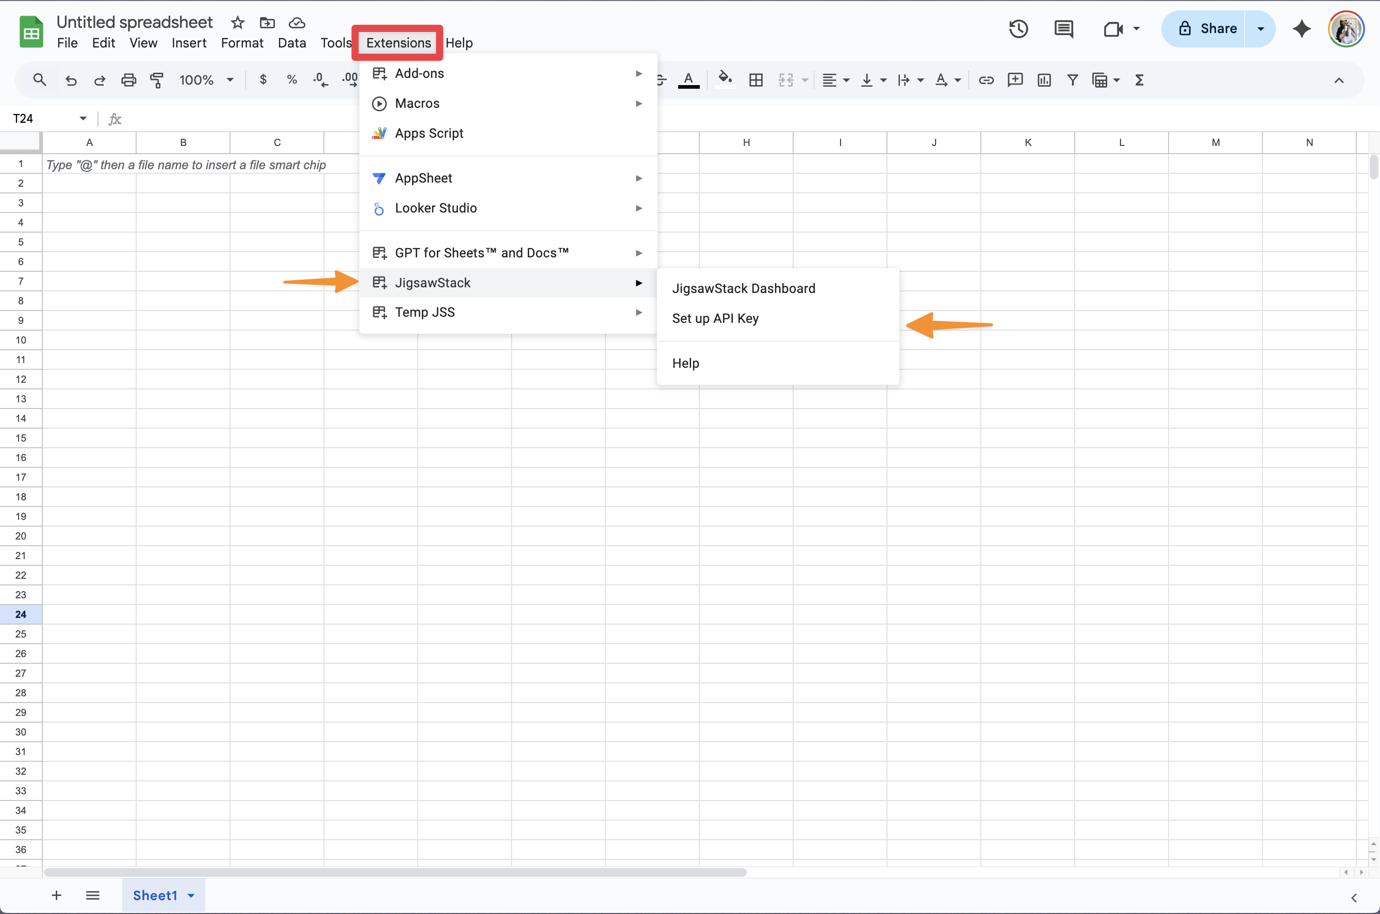Open AppSheet submenu

[508, 178]
